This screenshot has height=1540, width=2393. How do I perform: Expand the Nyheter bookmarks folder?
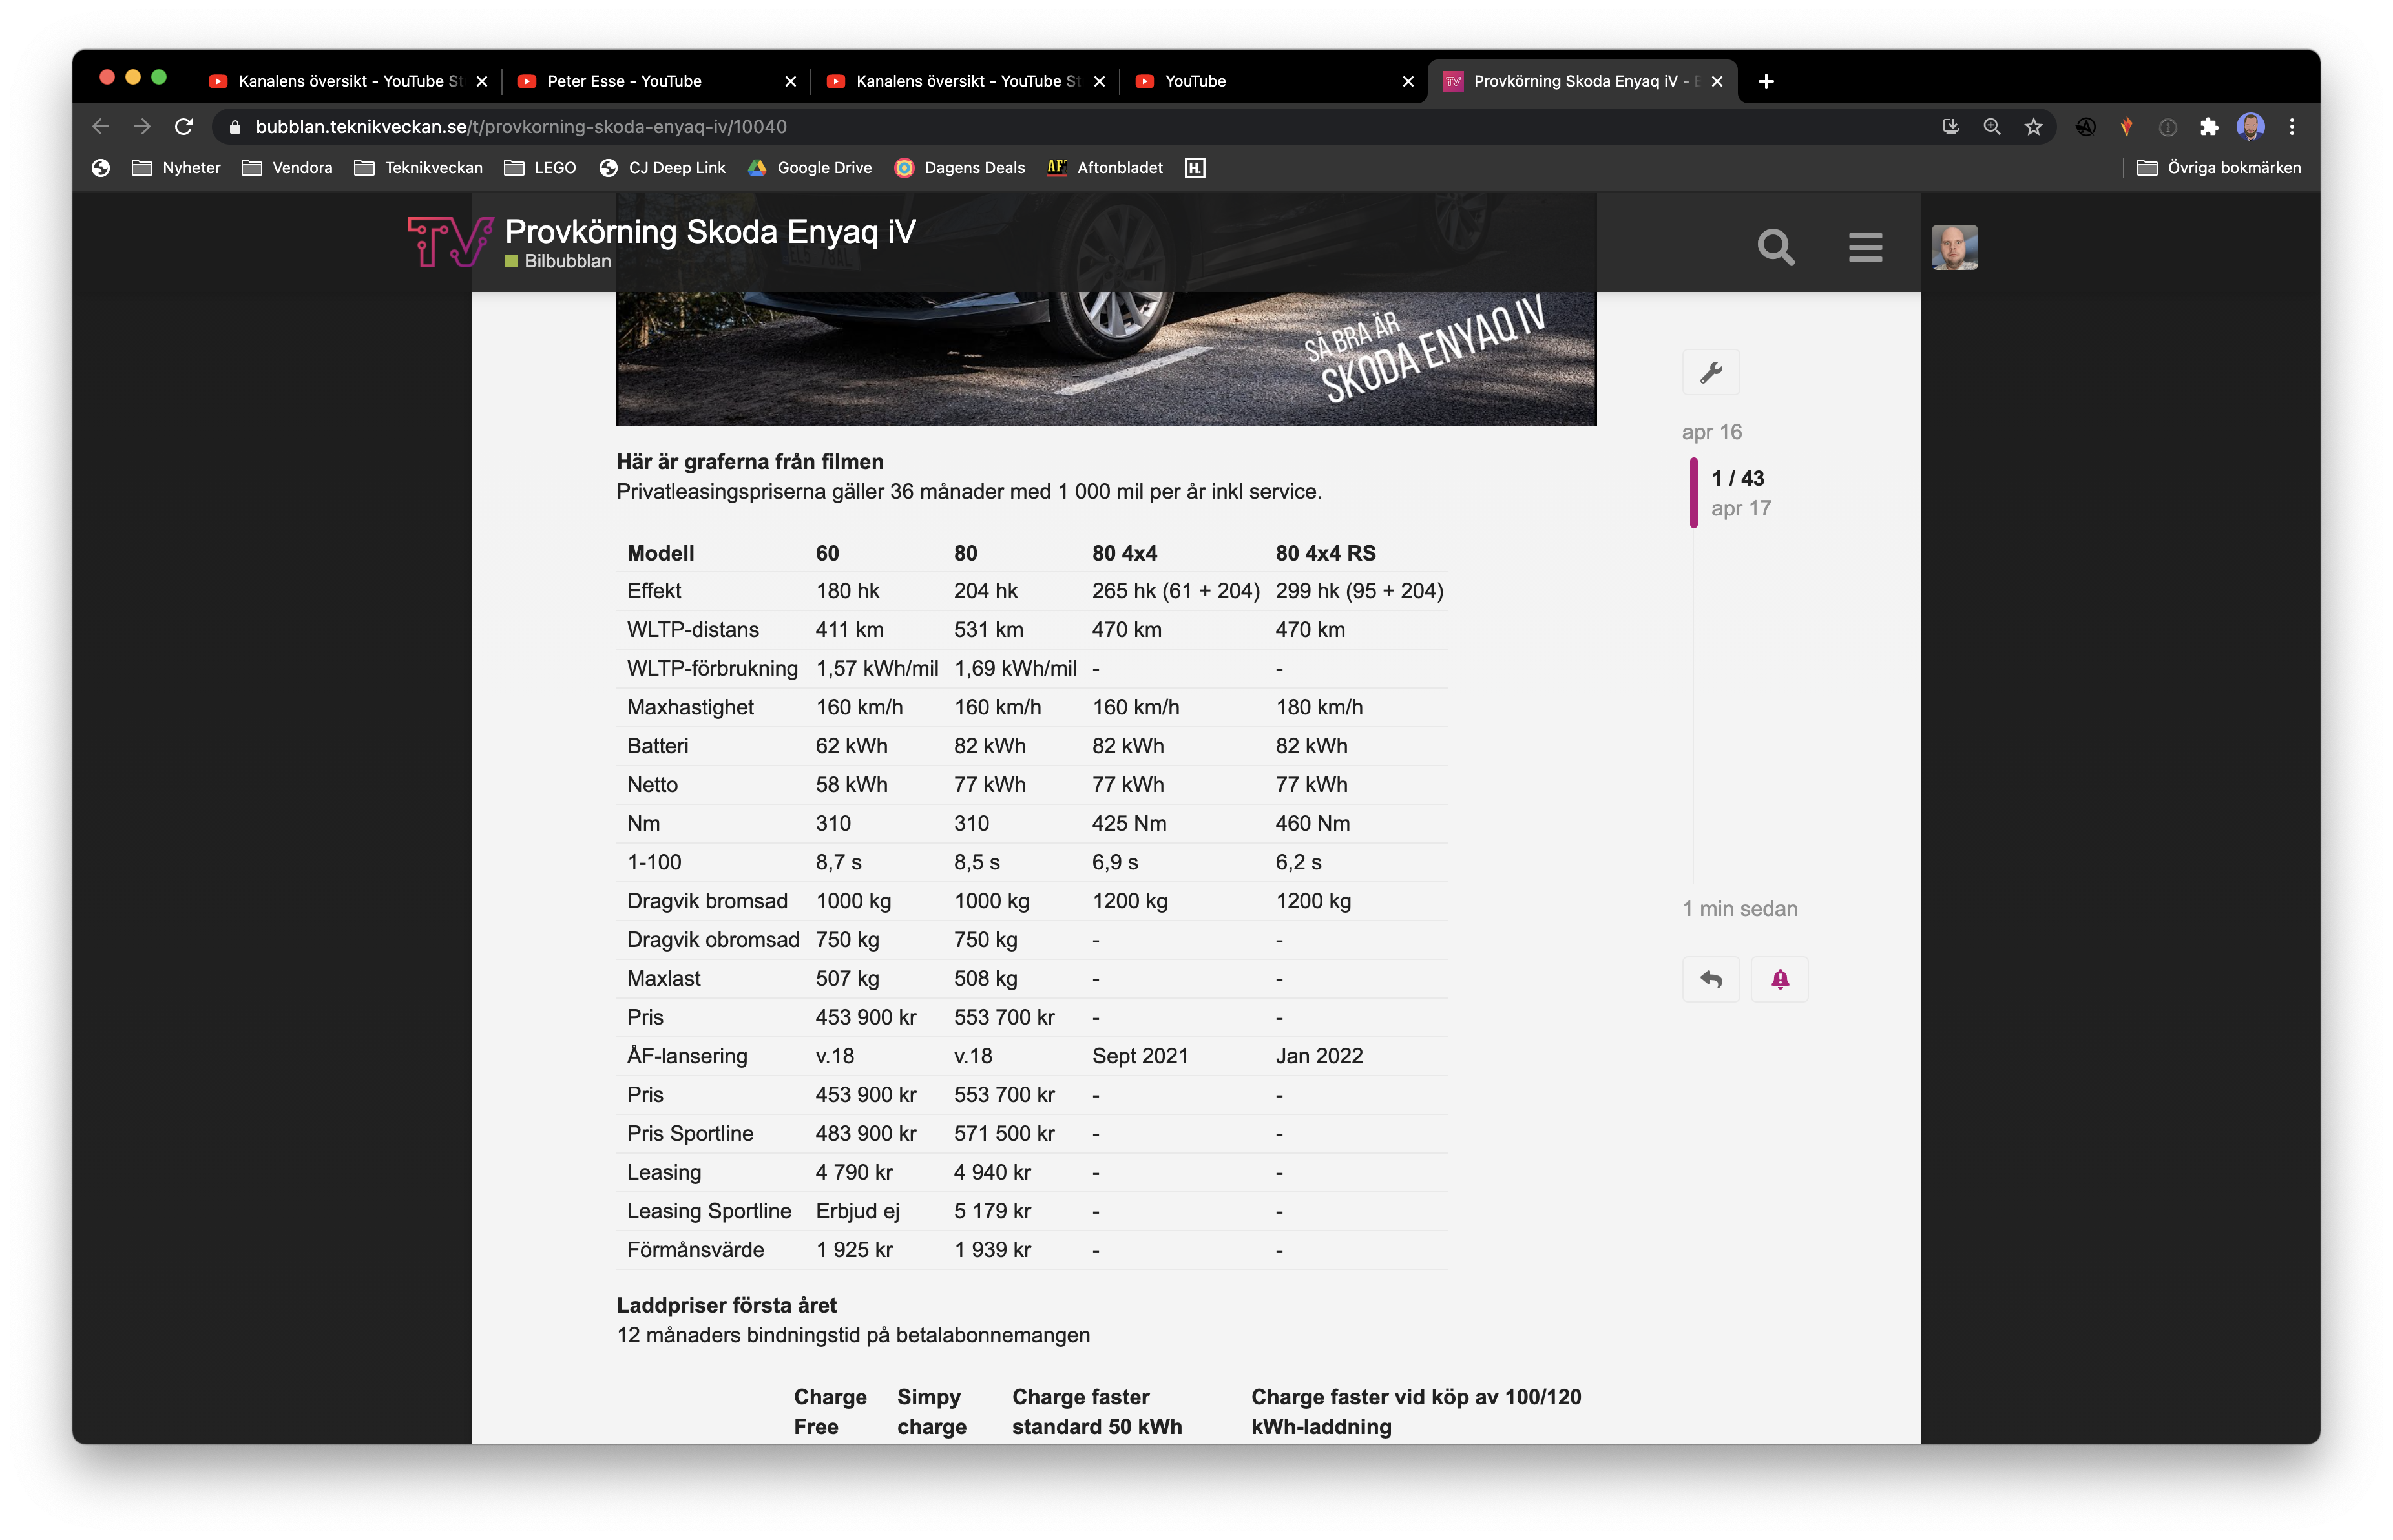tap(176, 168)
